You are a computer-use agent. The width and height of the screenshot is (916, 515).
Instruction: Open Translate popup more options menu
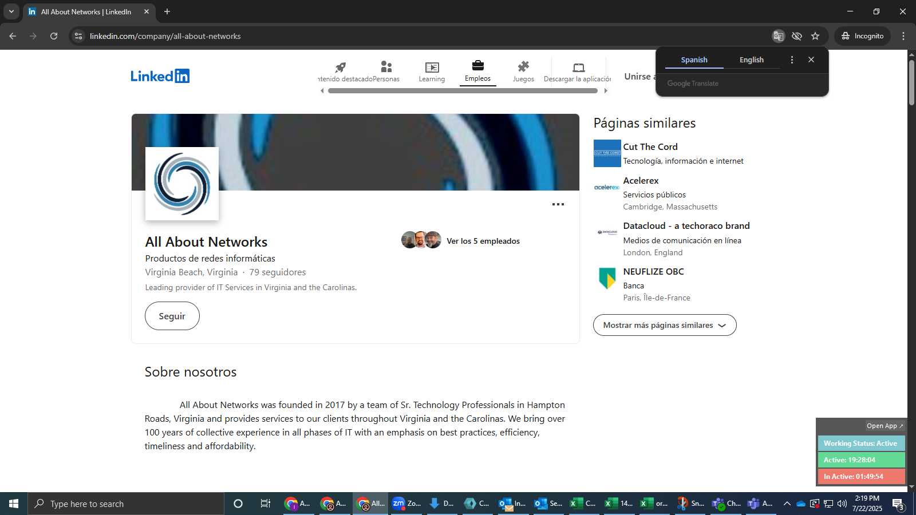792,60
